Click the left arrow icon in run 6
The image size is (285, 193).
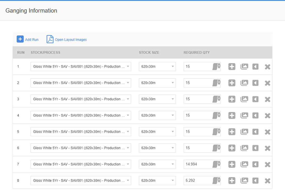[255, 148]
